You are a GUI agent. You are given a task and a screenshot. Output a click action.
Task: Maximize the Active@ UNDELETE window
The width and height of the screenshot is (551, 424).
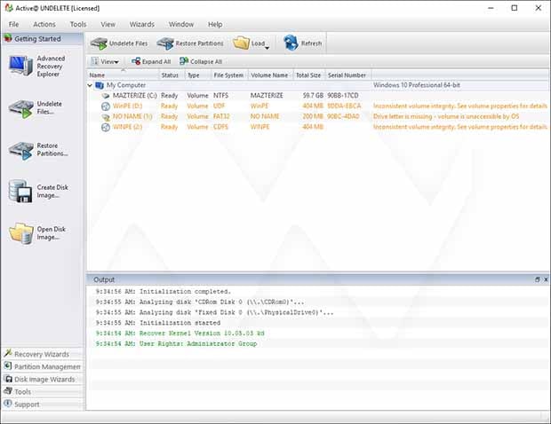[x=515, y=8]
